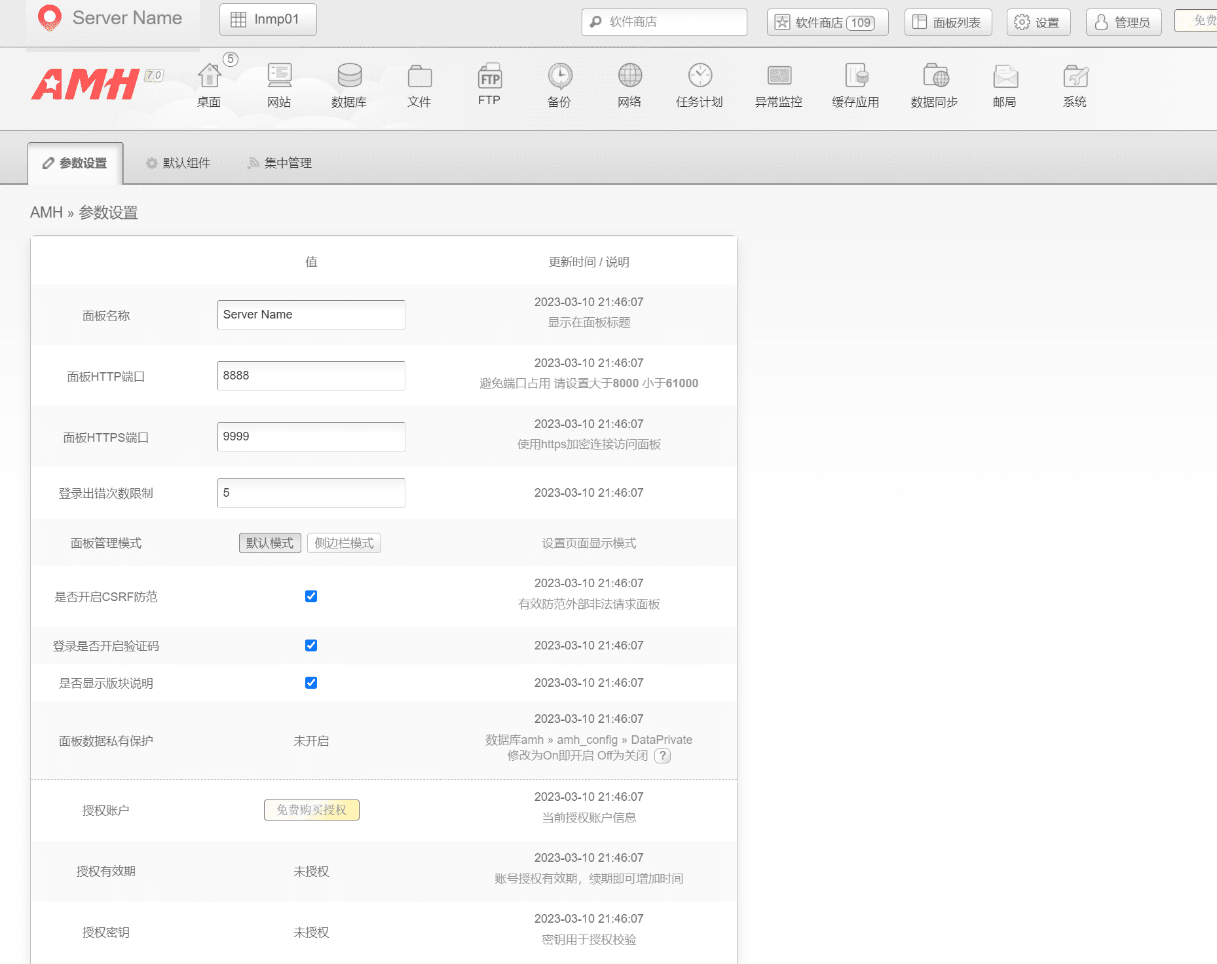Toggle the login captcha checkbox
The height and width of the screenshot is (964, 1217).
click(x=310, y=645)
